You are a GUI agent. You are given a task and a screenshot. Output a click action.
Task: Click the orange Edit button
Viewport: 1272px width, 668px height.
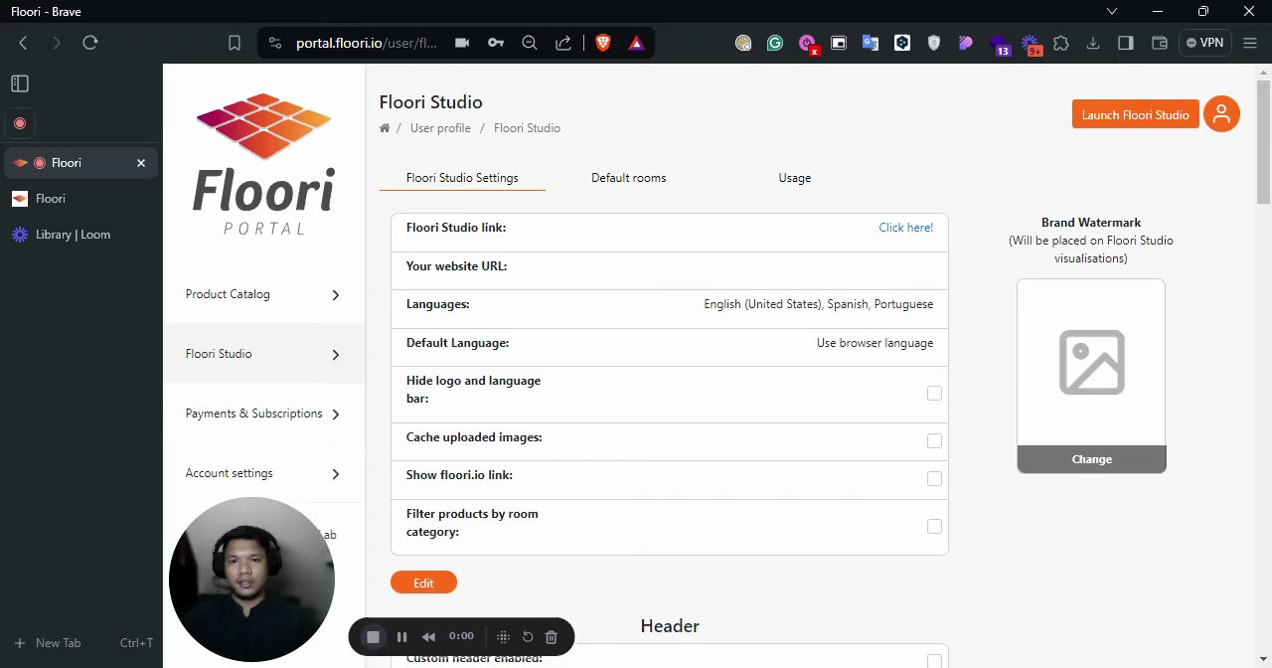(423, 583)
